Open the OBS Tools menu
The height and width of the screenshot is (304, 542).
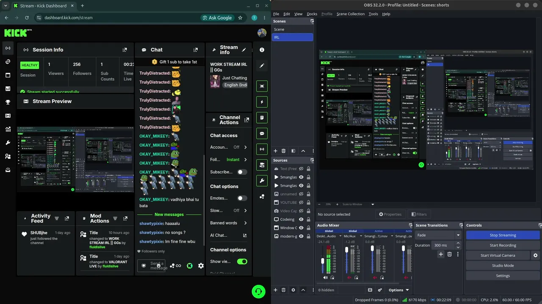tap(373, 14)
